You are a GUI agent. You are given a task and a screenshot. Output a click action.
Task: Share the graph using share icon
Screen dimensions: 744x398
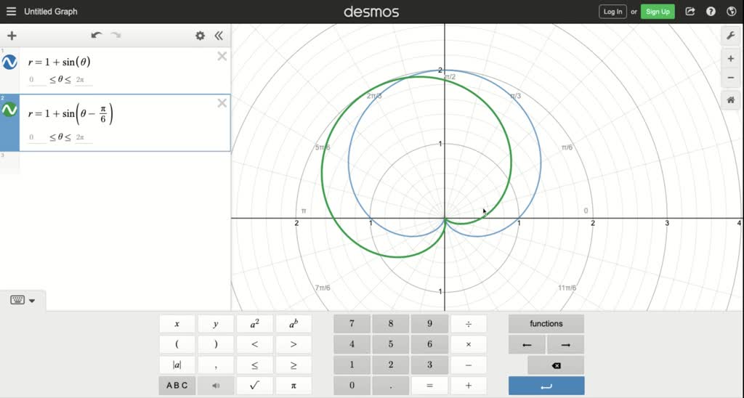pos(690,12)
